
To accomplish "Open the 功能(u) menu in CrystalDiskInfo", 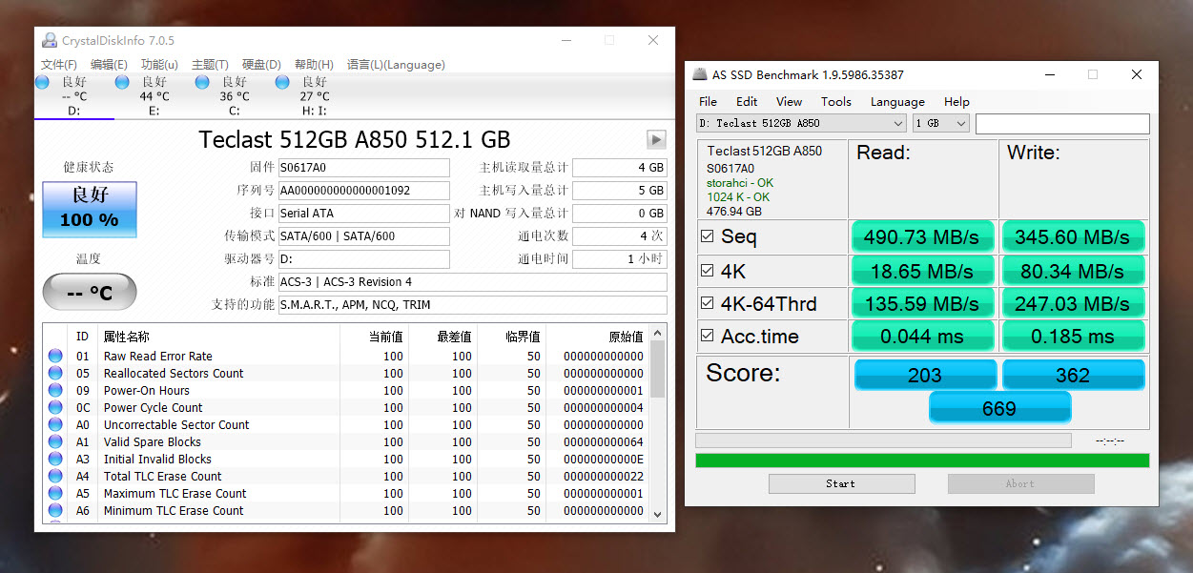I will point(159,65).
